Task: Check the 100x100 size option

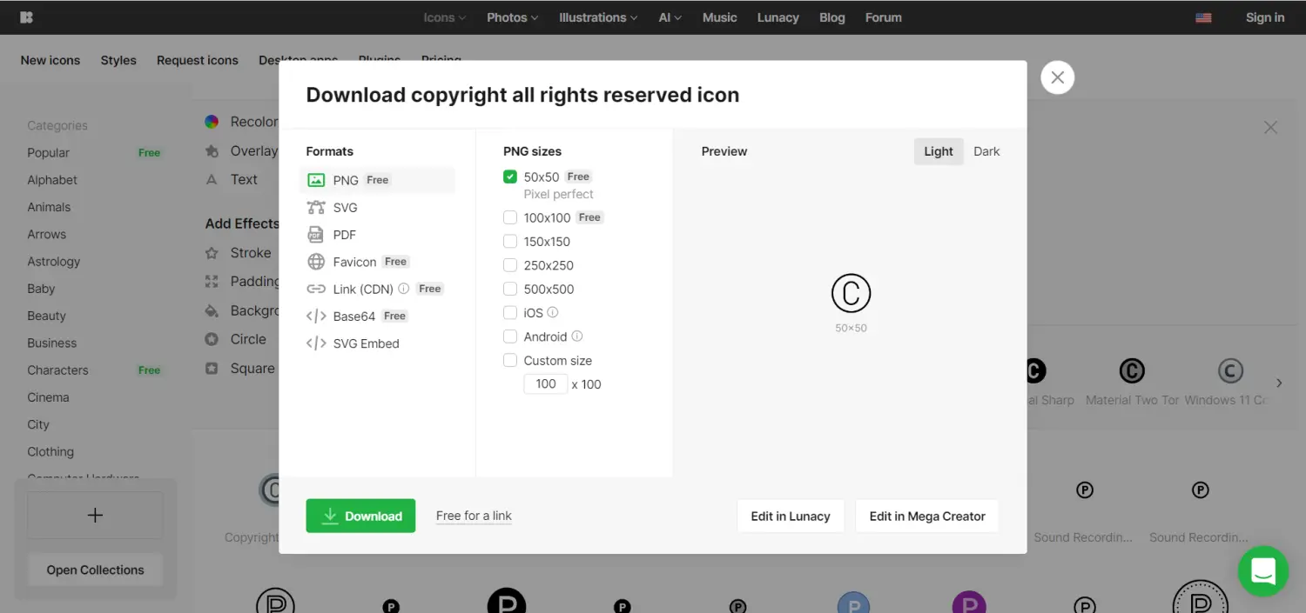Action: [510, 217]
